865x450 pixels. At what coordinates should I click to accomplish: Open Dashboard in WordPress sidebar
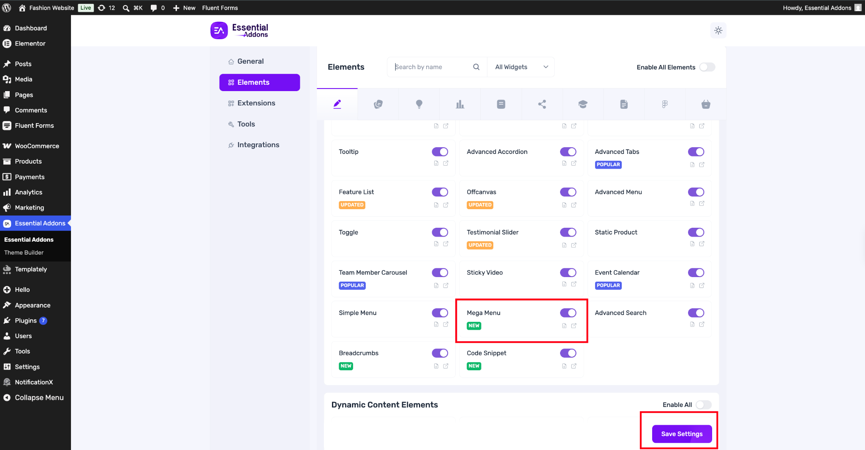[x=35, y=28]
